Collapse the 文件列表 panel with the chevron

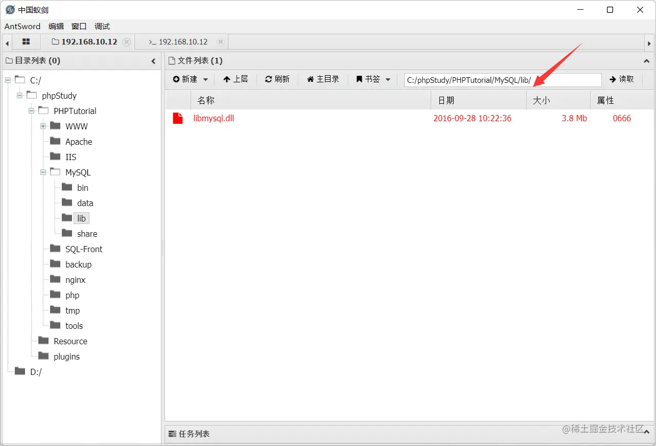(647, 61)
